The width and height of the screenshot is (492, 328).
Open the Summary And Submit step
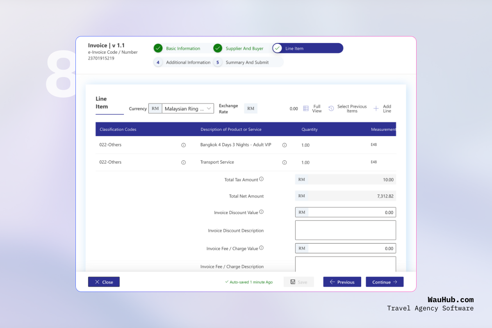point(246,62)
